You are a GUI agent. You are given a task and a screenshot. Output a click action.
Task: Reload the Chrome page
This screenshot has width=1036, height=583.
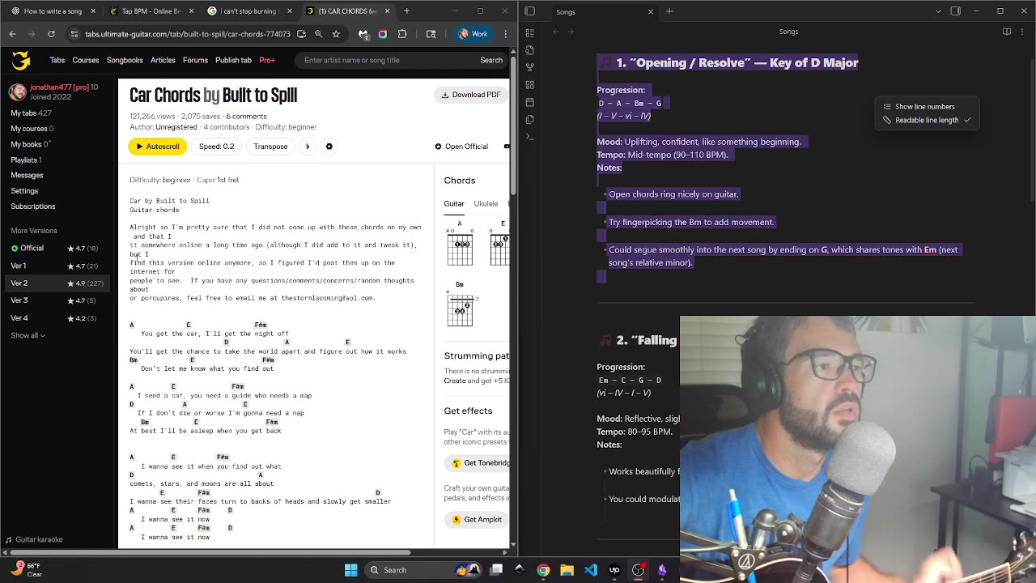pos(51,34)
